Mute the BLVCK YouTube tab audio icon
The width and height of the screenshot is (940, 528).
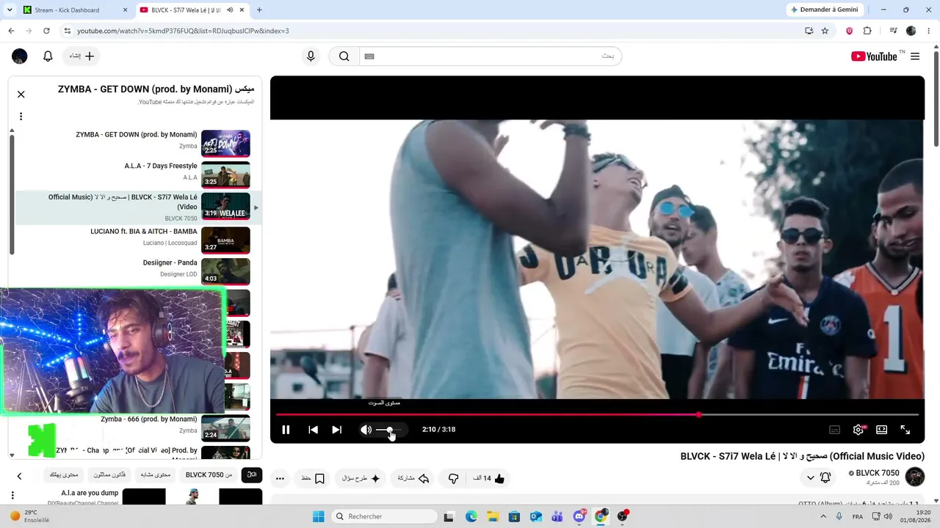coord(231,10)
